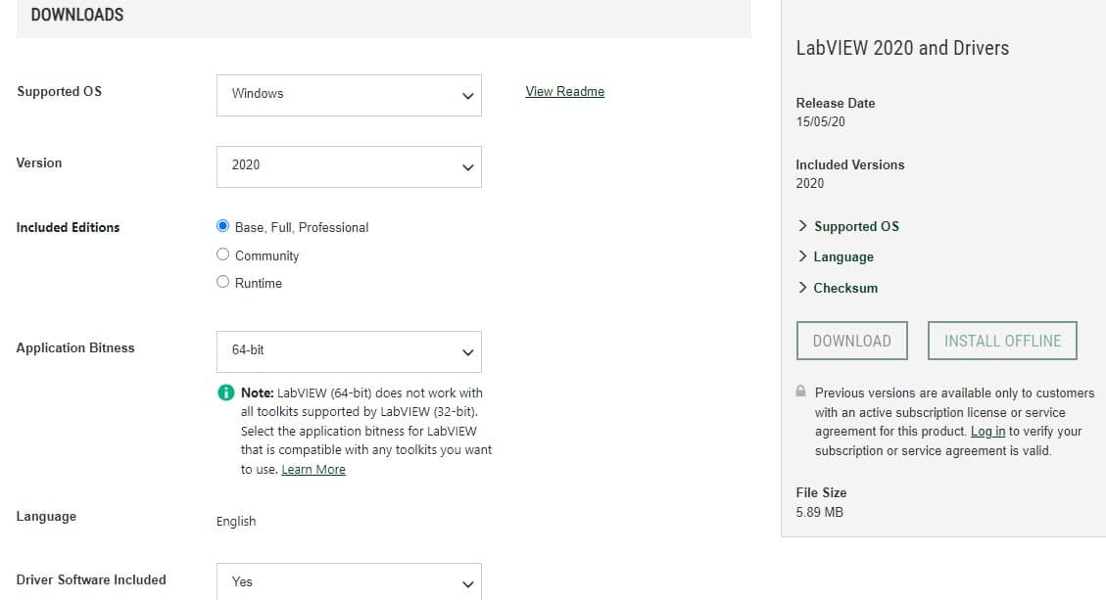1106x600 pixels.
Task: Click Log in to verify subscription
Action: point(987,431)
